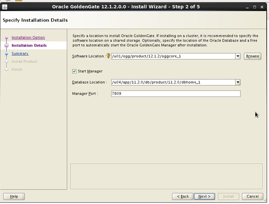This screenshot has height=204, width=269.
Task: Open the Database Location dropdown arrow
Action: [x=238, y=82]
